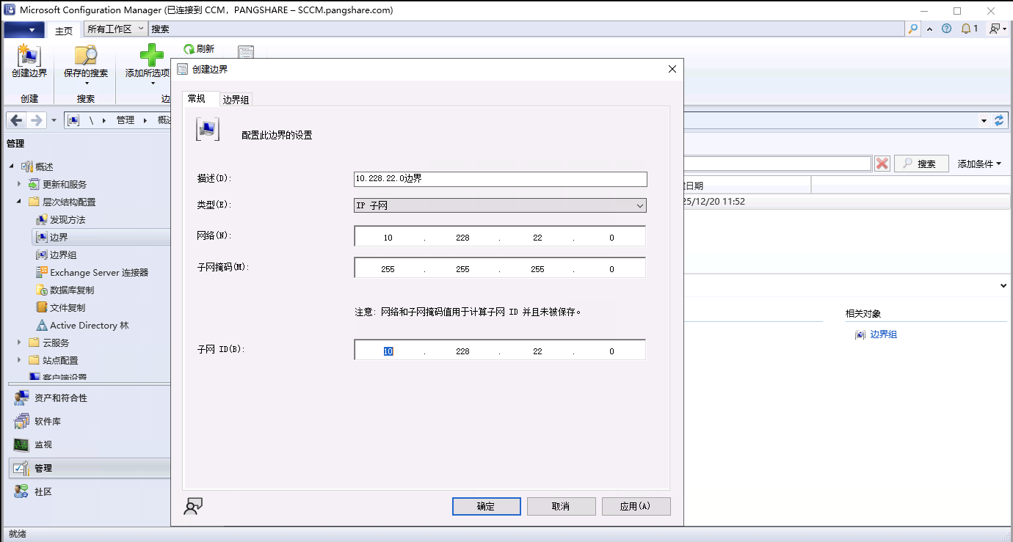Open the notifications bell icon
This screenshot has height=542, width=1013.
(x=967, y=29)
